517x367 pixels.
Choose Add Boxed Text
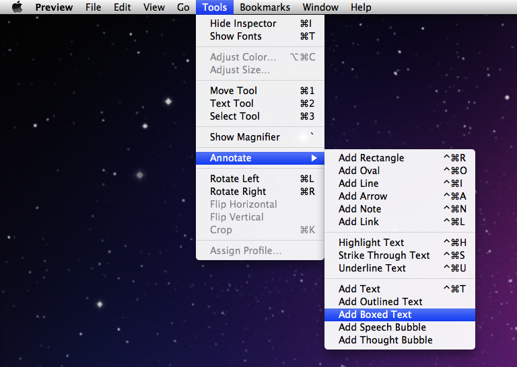(x=400, y=315)
